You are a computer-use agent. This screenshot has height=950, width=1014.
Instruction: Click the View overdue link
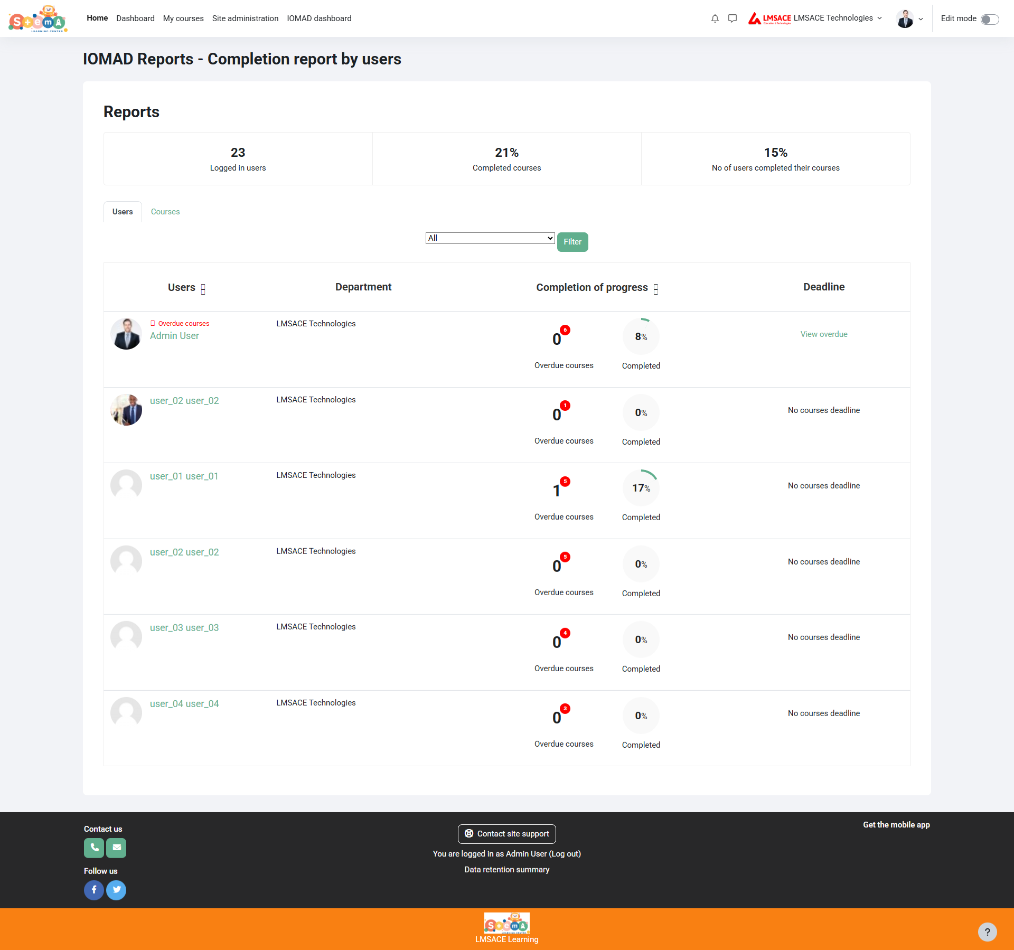(823, 334)
